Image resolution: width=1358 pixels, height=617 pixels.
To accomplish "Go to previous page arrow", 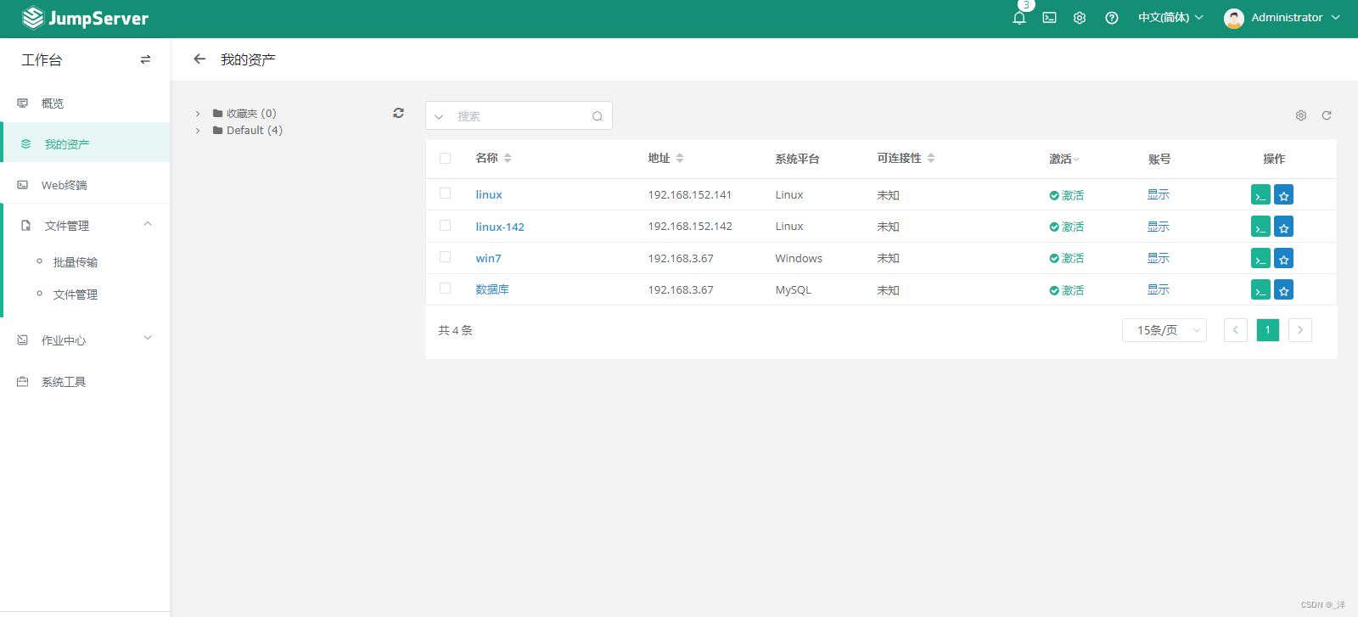I will coord(1236,330).
